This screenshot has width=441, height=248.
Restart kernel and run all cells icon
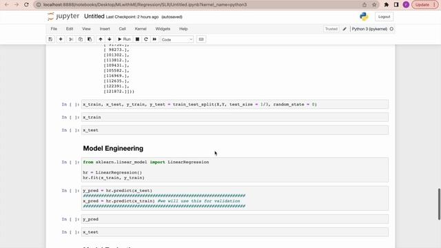154,39
